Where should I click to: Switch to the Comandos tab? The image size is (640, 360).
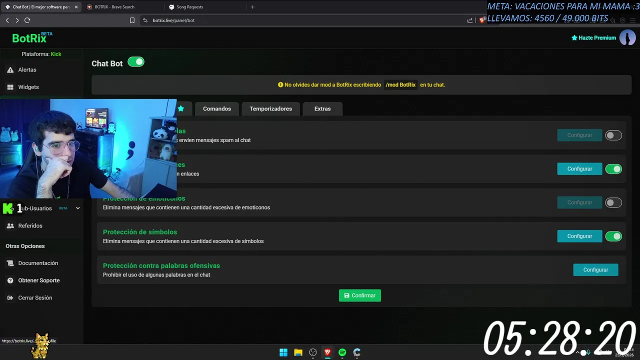pyautogui.click(x=217, y=108)
